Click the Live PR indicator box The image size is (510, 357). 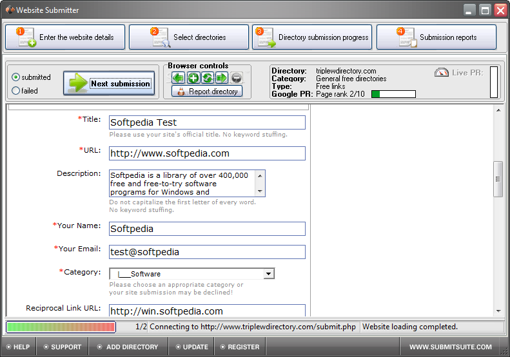[x=494, y=82]
